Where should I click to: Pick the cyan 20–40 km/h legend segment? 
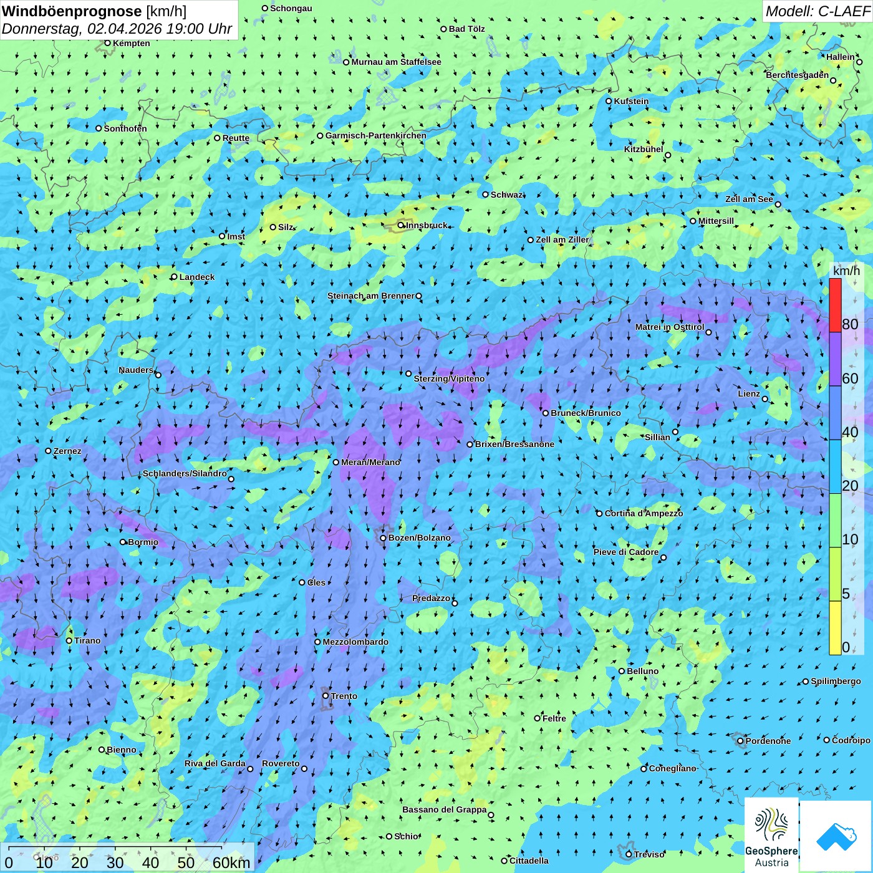pyautogui.click(x=835, y=467)
